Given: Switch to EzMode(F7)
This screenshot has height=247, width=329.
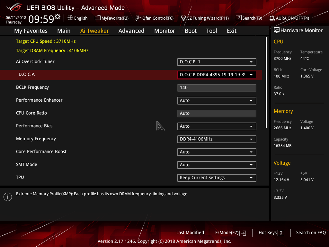Looking at the screenshot, I should pyautogui.click(x=231, y=233).
